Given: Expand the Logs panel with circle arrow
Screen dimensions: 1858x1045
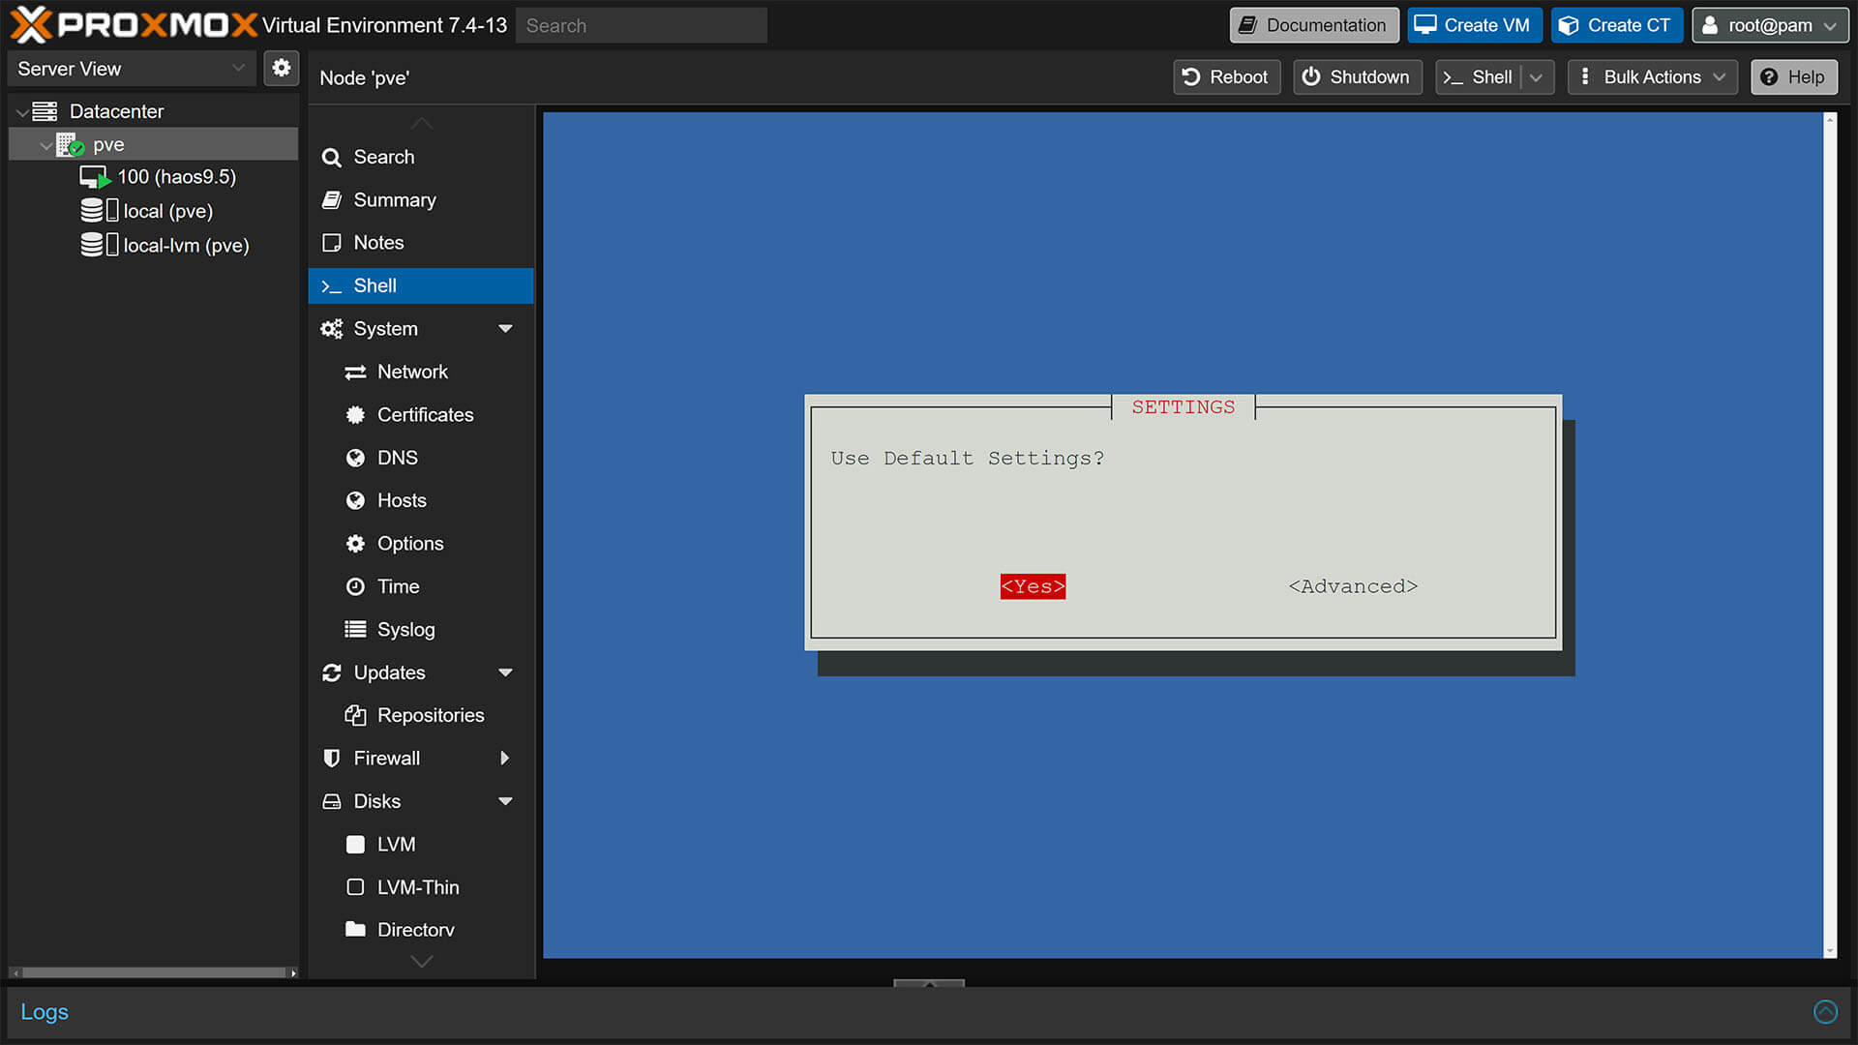Looking at the screenshot, I should pyautogui.click(x=1824, y=1011).
